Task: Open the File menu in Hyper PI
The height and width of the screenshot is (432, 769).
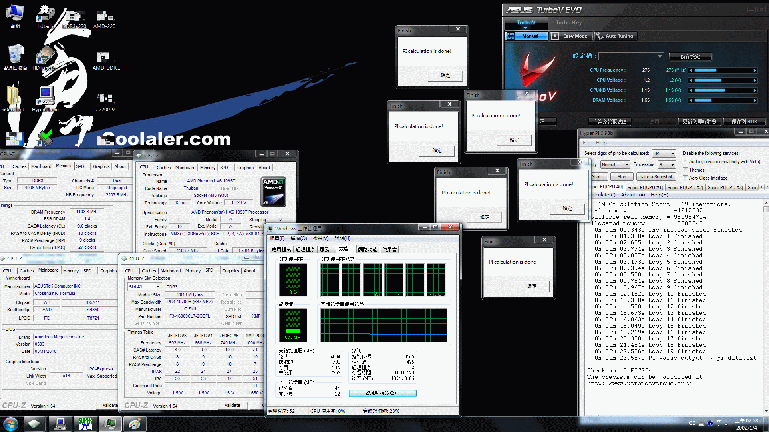Action: [586, 143]
